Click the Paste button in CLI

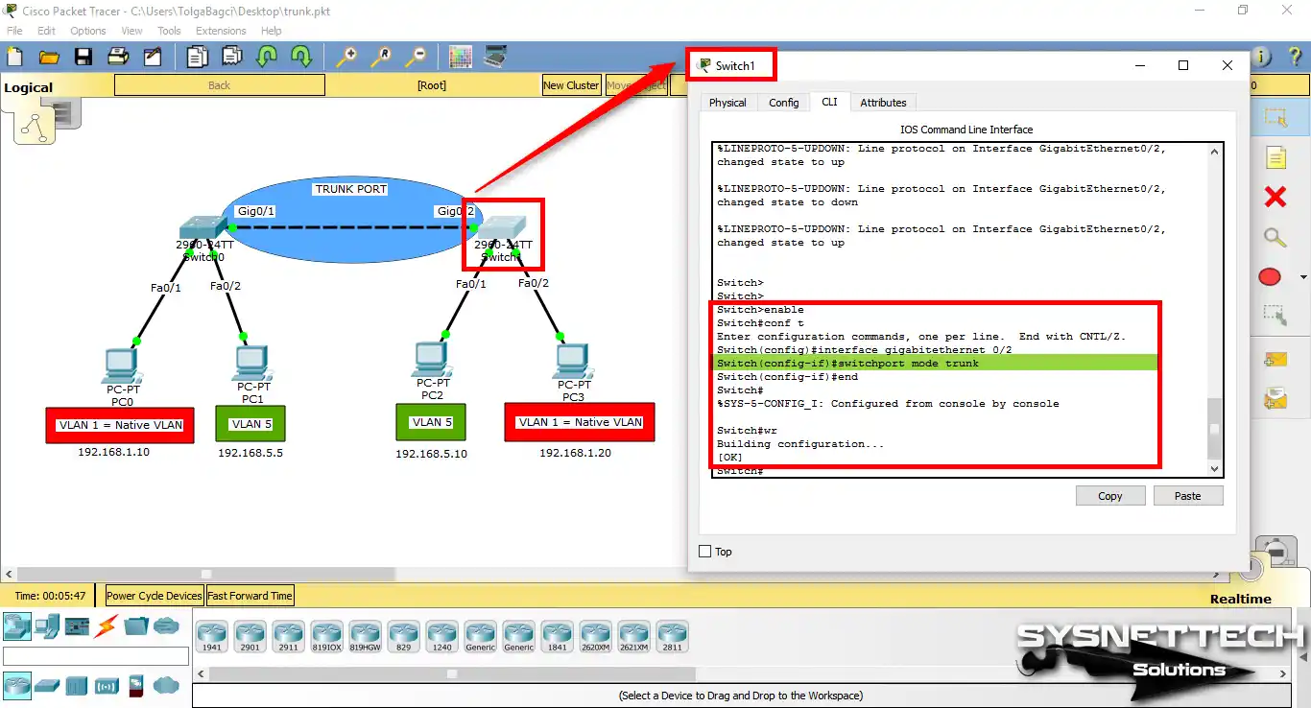click(x=1188, y=496)
